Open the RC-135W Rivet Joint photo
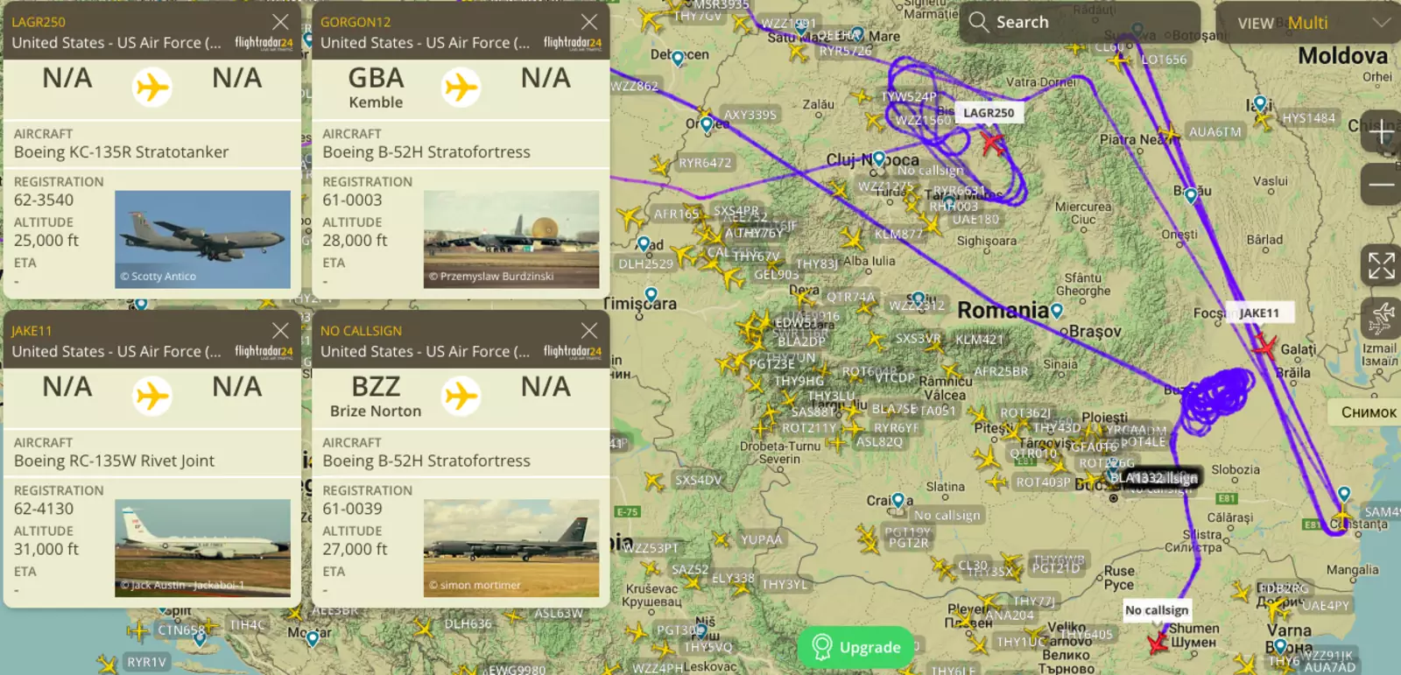This screenshot has height=675, width=1401. click(202, 548)
